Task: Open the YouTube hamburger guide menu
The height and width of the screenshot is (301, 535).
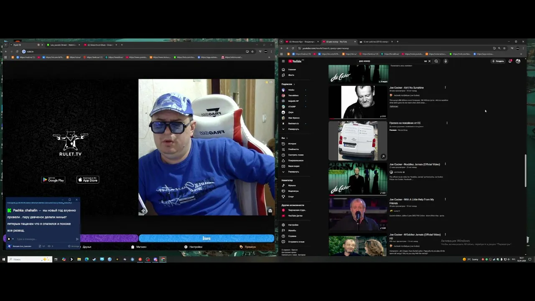Action: [283, 61]
